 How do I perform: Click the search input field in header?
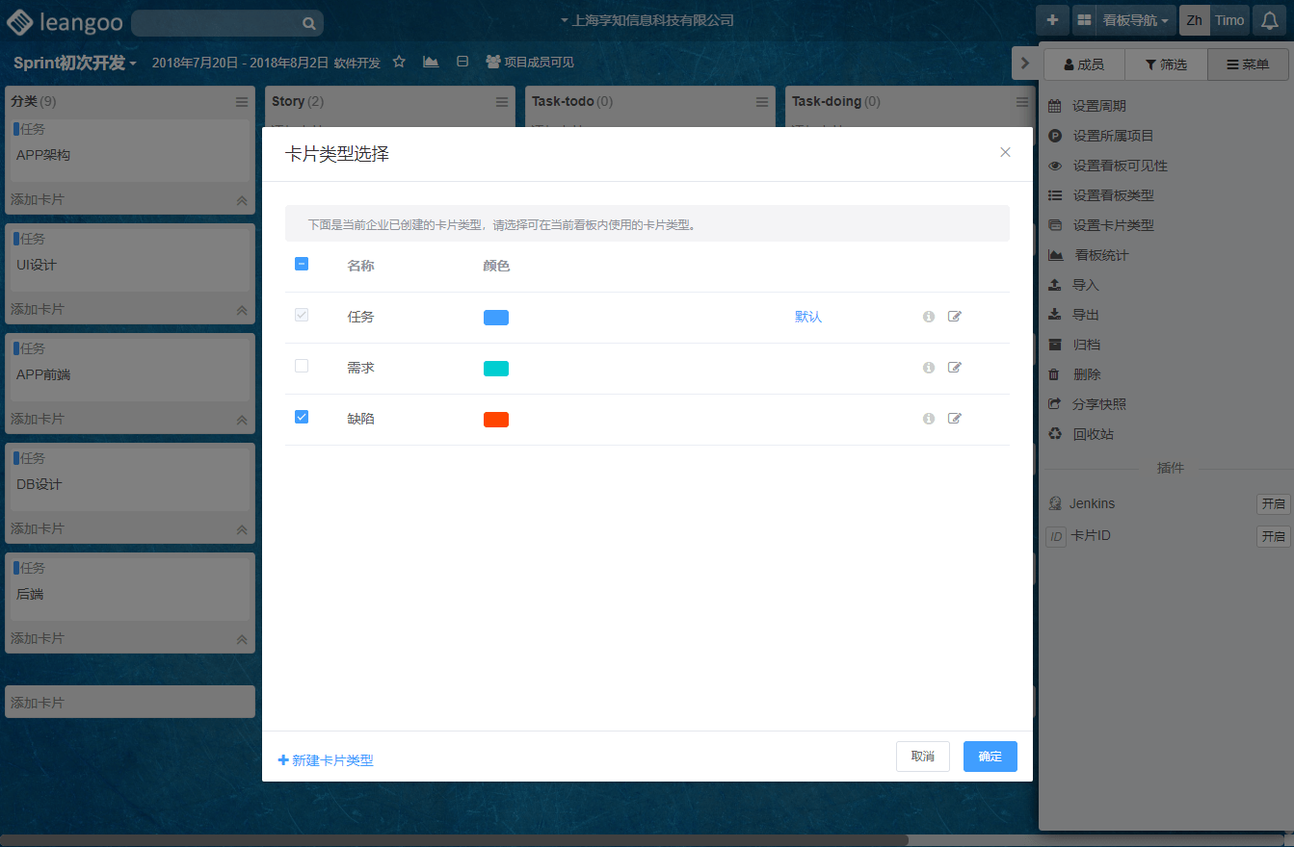pos(217,23)
